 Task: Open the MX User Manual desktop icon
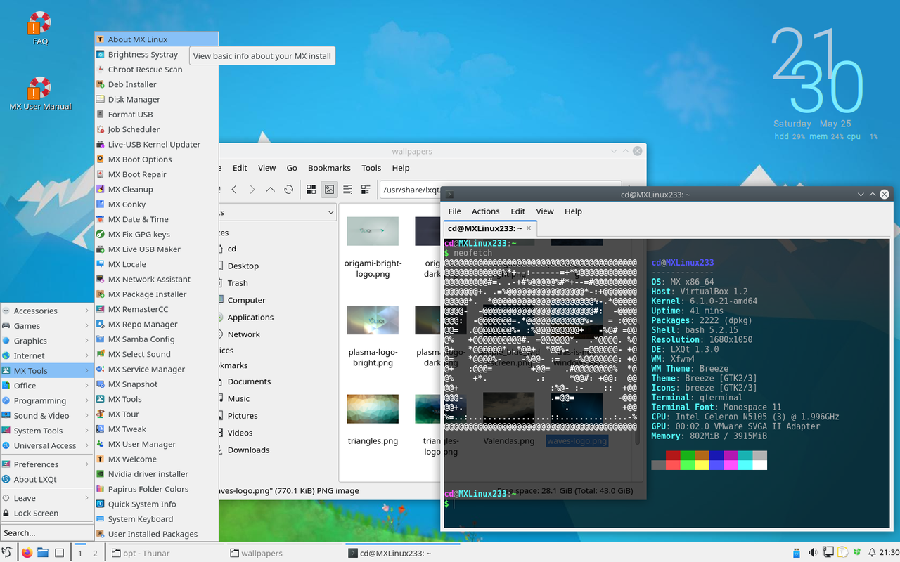[x=40, y=94]
